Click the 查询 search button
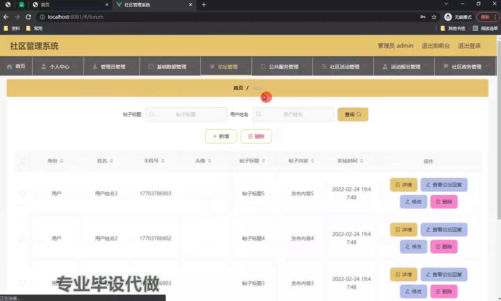The image size is (501, 301). pos(353,114)
